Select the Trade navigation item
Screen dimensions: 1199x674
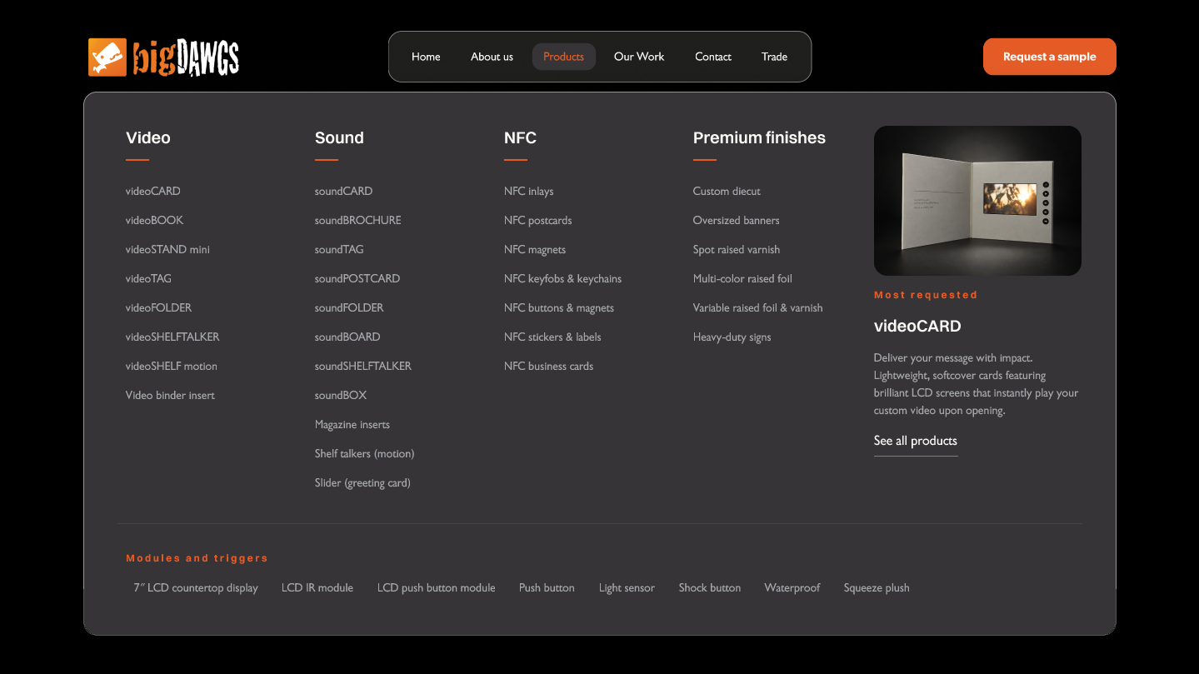coord(774,57)
